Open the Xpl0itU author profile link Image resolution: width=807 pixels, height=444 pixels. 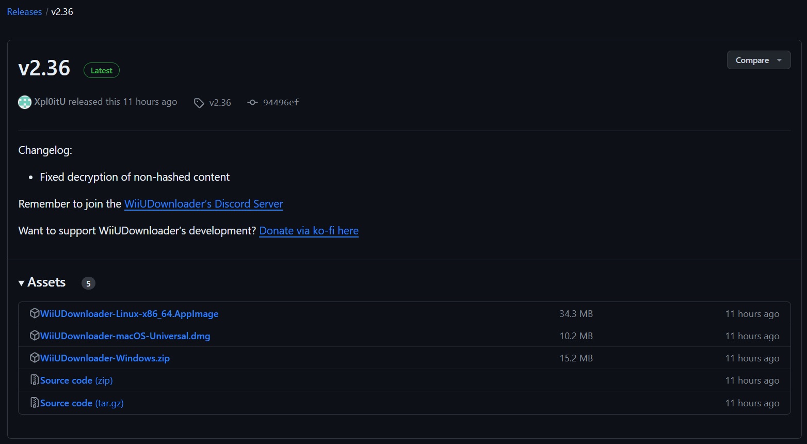pos(50,102)
